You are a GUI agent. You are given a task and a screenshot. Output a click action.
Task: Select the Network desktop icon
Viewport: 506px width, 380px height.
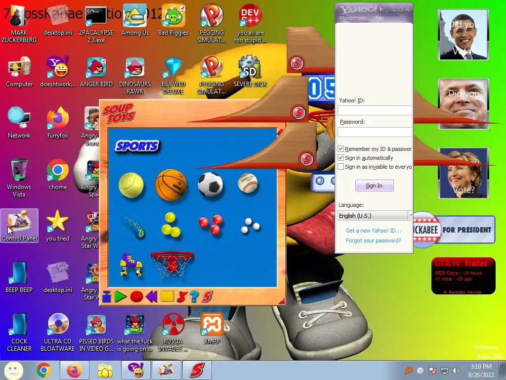pos(19,123)
